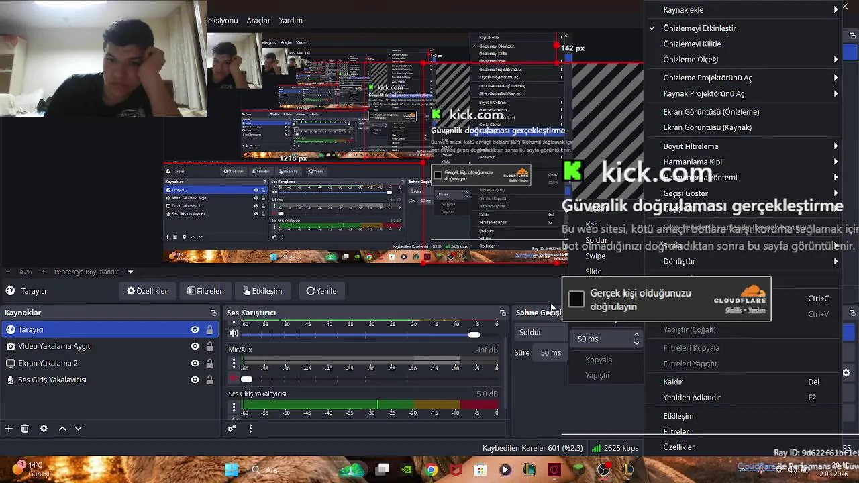Open the three-dot menu for Mic/Aux
This screenshot has width=859, height=483.
(234, 363)
